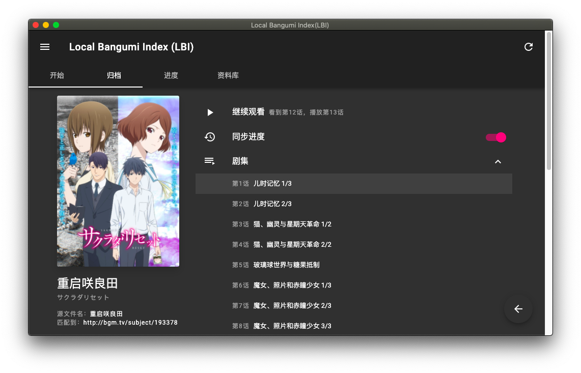Viewport: 581px width, 373px height.
Task: Click the 同步进度 label
Action: point(248,137)
